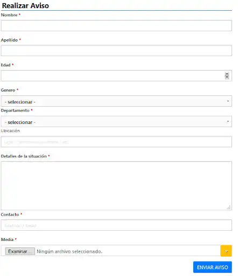Screen dimensions: 238x276
Task: Increase age with the Edad up arrow
Action: tap(227, 74)
